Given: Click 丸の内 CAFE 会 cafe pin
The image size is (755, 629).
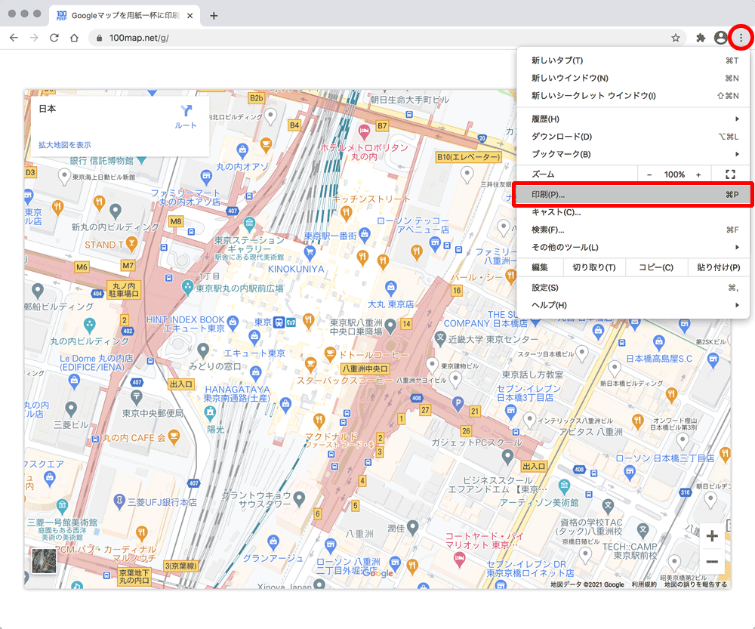Looking at the screenshot, I should [174, 437].
